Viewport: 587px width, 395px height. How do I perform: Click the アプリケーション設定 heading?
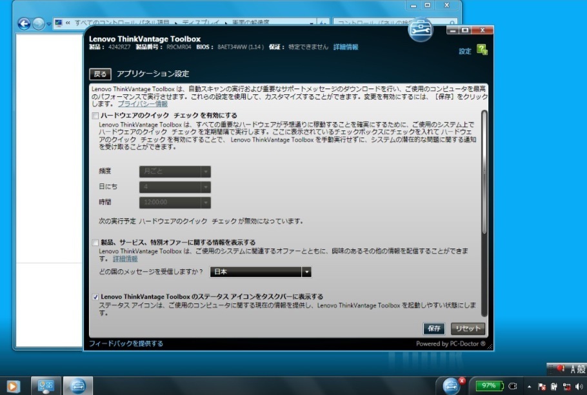pos(153,74)
